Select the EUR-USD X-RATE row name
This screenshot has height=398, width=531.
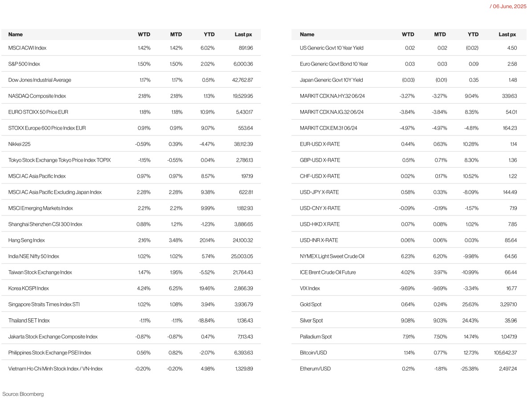[x=319, y=144]
